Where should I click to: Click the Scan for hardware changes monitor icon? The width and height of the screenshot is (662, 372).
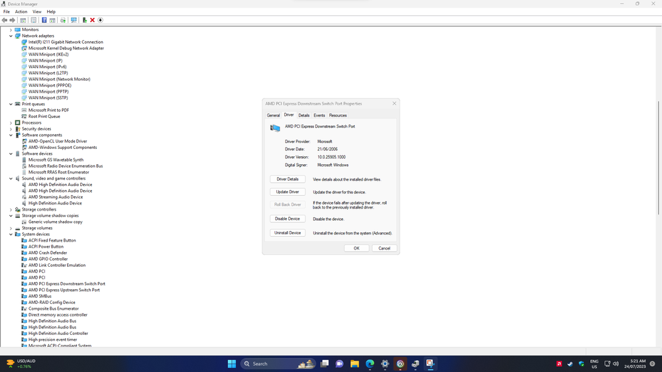click(74, 21)
